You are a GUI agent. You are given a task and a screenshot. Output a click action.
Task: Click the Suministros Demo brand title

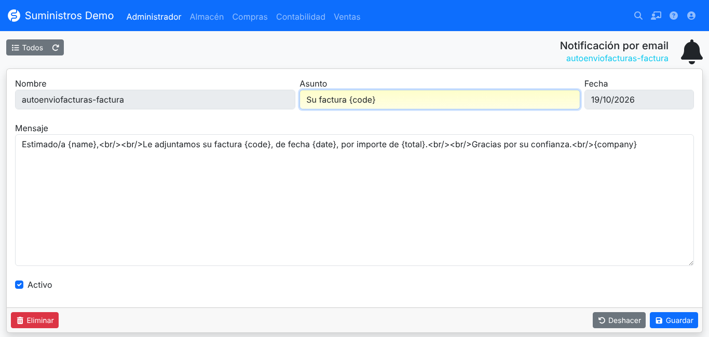click(69, 16)
